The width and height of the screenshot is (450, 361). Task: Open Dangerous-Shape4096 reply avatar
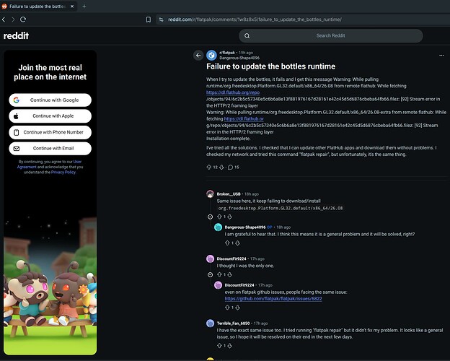pyautogui.click(x=218, y=227)
